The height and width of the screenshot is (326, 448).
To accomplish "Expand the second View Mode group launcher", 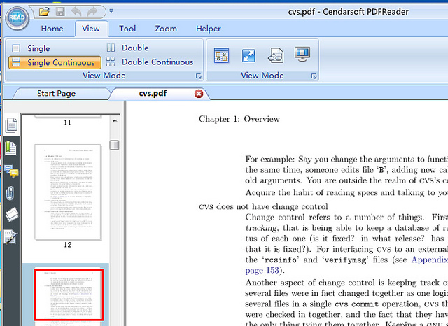I will click(x=314, y=76).
